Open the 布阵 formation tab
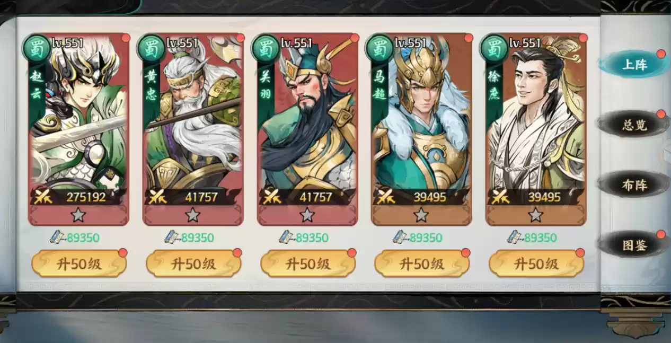 tap(633, 185)
